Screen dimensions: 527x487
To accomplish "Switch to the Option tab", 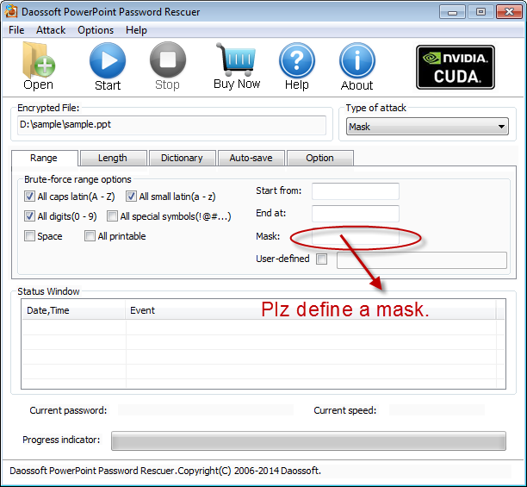I will click(x=320, y=158).
